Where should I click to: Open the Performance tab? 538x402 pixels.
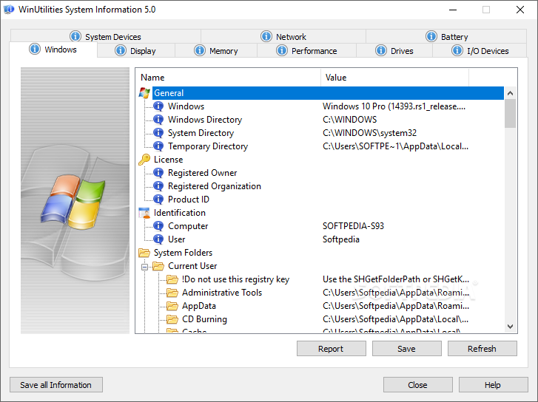coord(307,51)
